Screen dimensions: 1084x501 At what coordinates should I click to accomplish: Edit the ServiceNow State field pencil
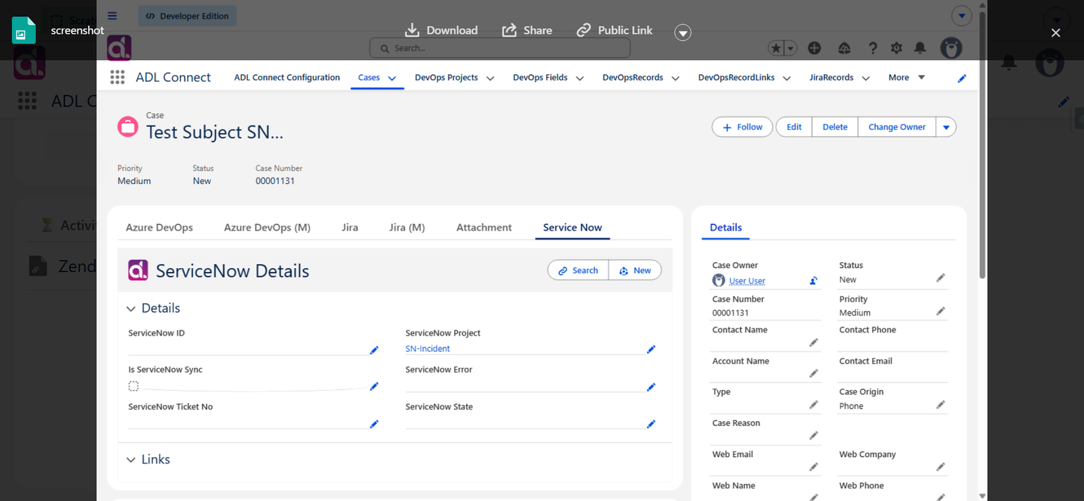click(x=651, y=424)
